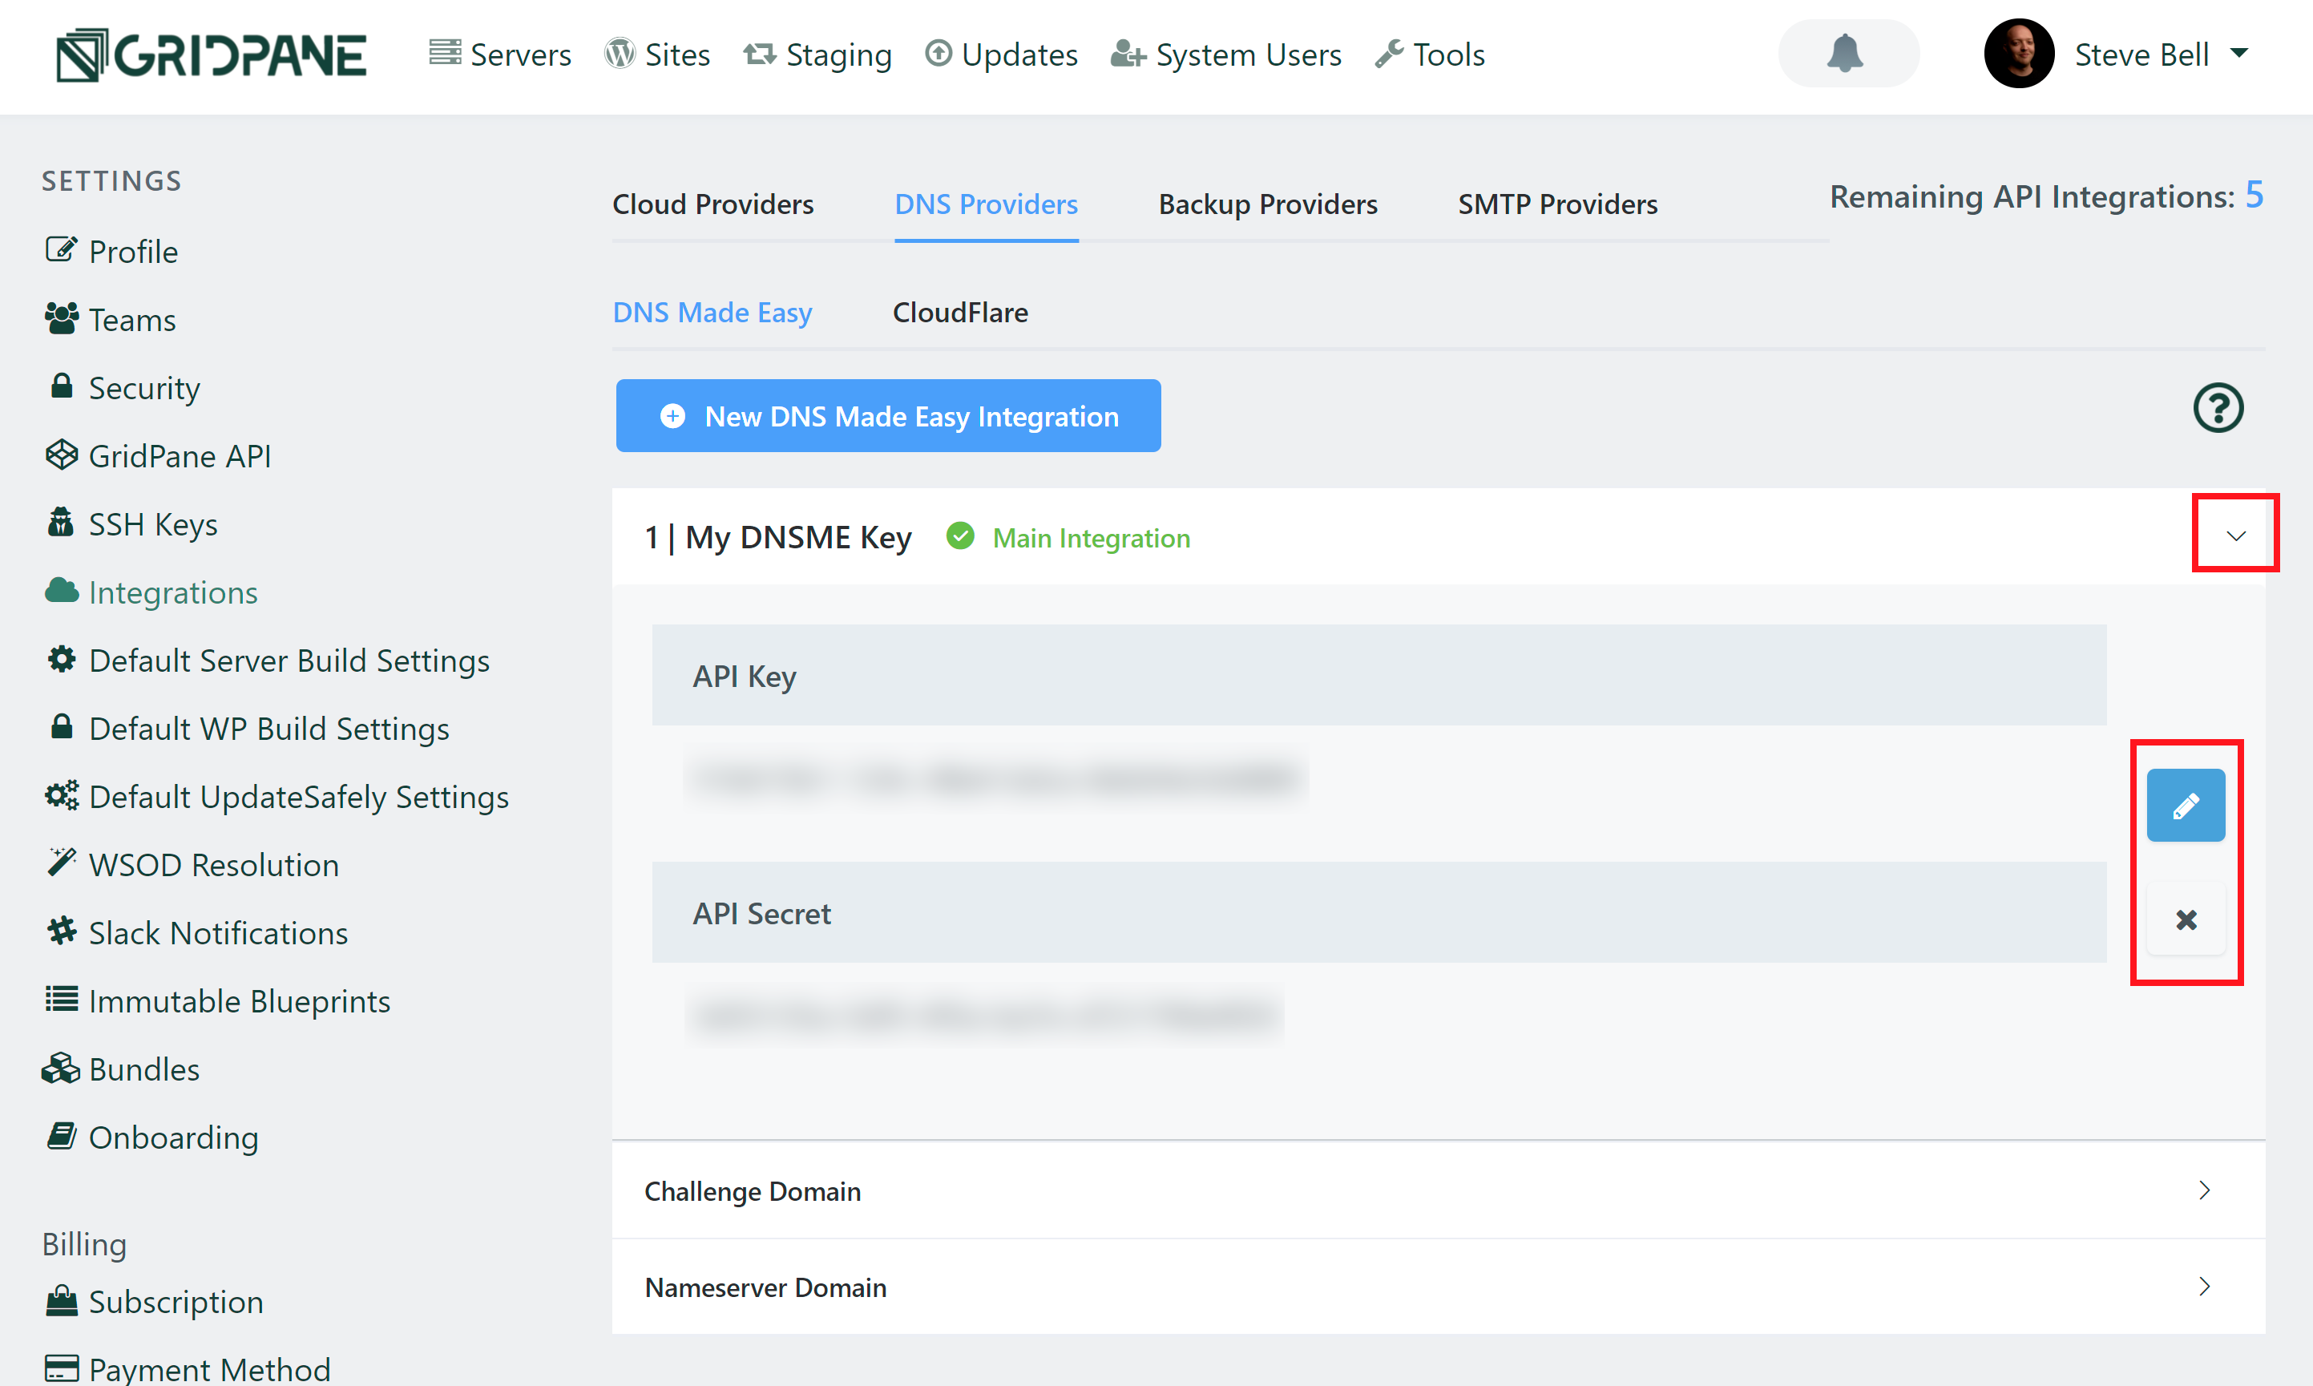Open Teams settings
The image size is (2313, 1386).
(x=110, y=319)
